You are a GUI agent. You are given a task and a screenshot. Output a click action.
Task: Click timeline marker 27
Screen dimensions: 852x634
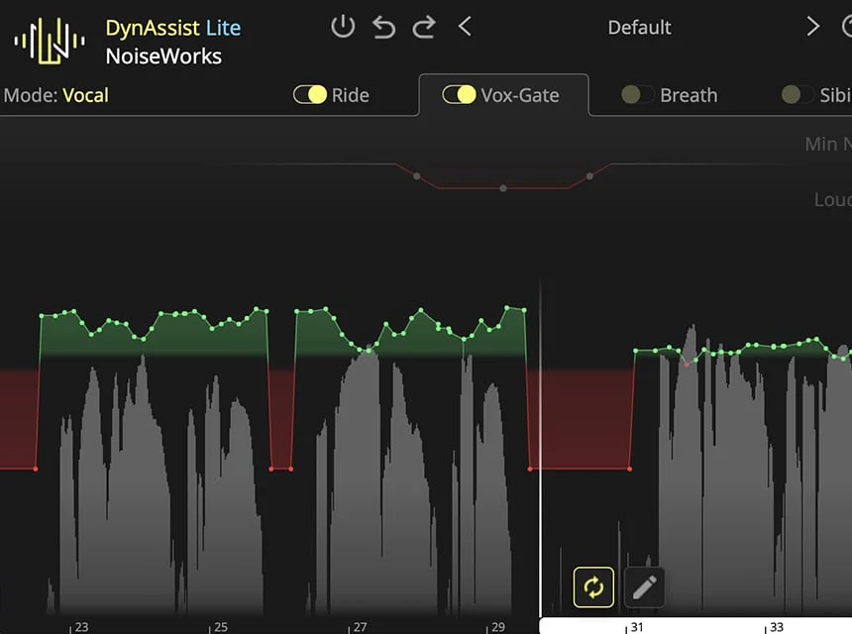pos(360,627)
